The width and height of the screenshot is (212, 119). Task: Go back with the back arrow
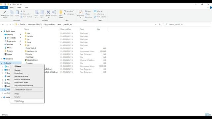tap(3, 24)
